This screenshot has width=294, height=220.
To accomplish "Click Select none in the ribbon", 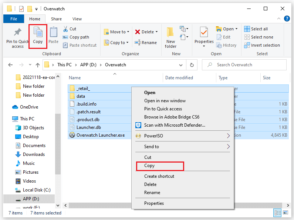I will tap(259, 37).
